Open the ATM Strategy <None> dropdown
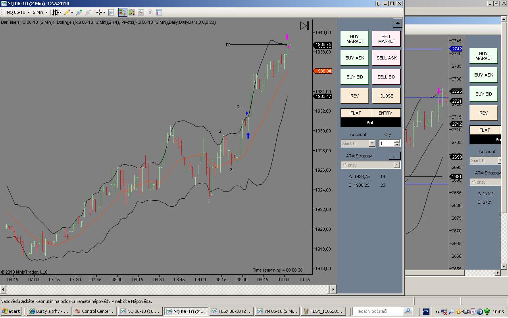Viewport: 508px width, 318px height. tap(370, 165)
